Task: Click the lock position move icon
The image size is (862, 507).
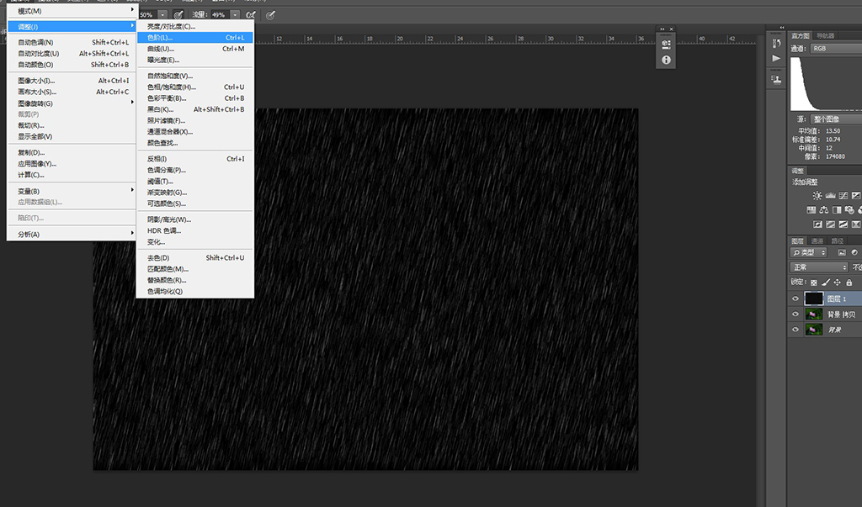Action: click(x=837, y=283)
